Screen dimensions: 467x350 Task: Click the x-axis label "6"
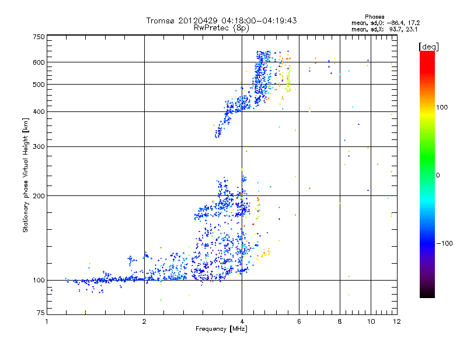299,321
